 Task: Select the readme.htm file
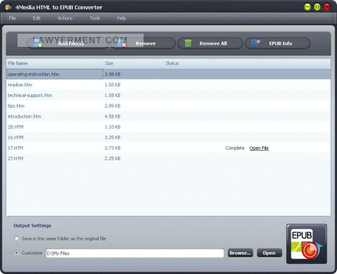20,84
